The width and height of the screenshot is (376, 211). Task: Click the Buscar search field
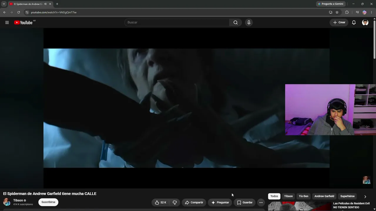[177, 23]
